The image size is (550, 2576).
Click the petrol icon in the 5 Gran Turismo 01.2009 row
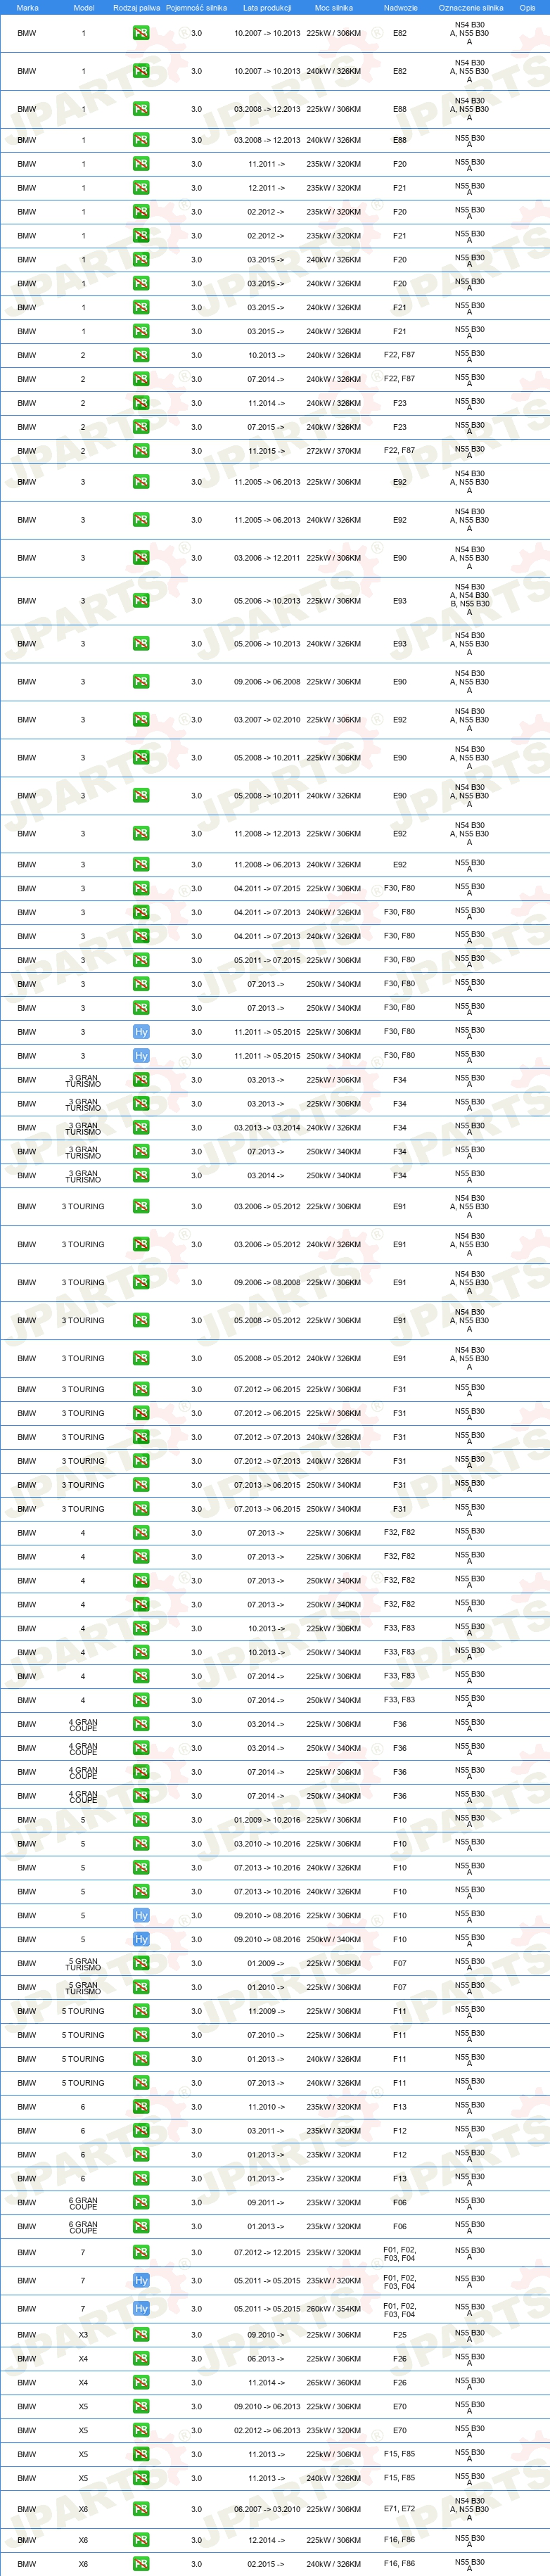pyautogui.click(x=141, y=1964)
